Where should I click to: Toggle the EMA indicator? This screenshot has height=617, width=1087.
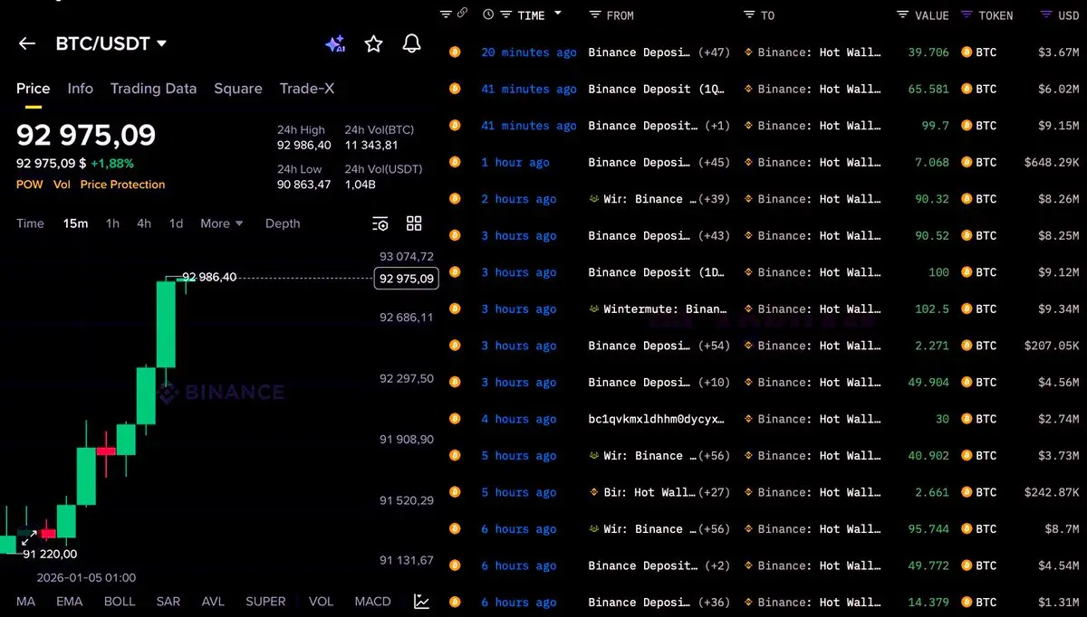point(70,601)
